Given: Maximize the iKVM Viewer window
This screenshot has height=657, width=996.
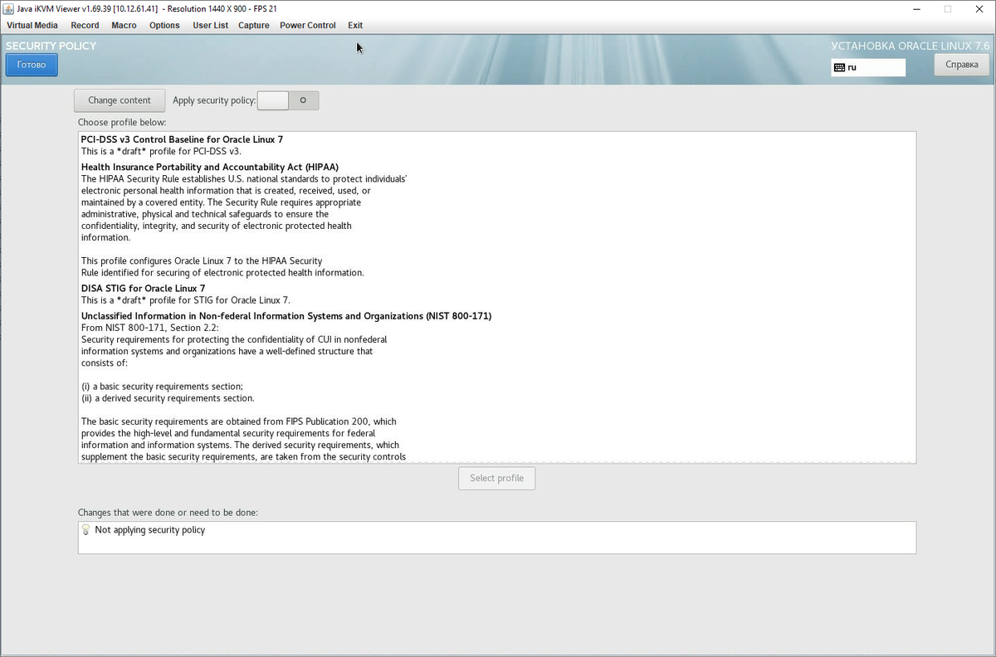Looking at the screenshot, I should [x=947, y=8].
